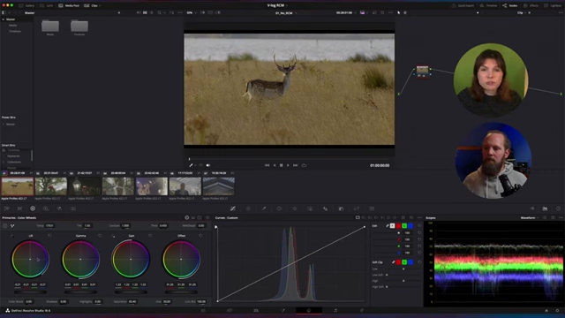Image resolution: width=565 pixels, height=318 pixels.
Task: Stop playback in viewer
Action: pos(281,165)
